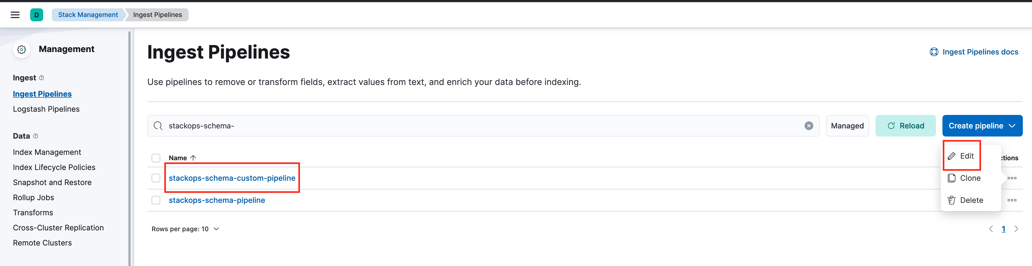Image resolution: width=1032 pixels, height=266 pixels.
Task: Open the stackops-schema-pipeline pipeline
Action: pos(217,200)
